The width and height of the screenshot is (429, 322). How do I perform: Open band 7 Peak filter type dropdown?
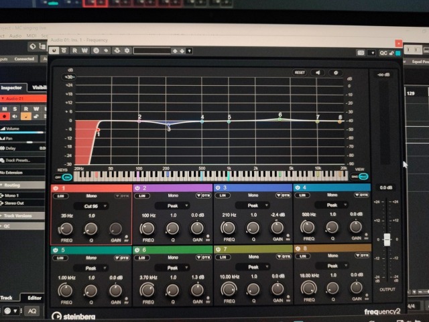(253, 267)
